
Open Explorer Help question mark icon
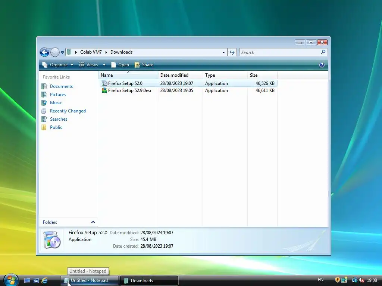click(x=322, y=65)
